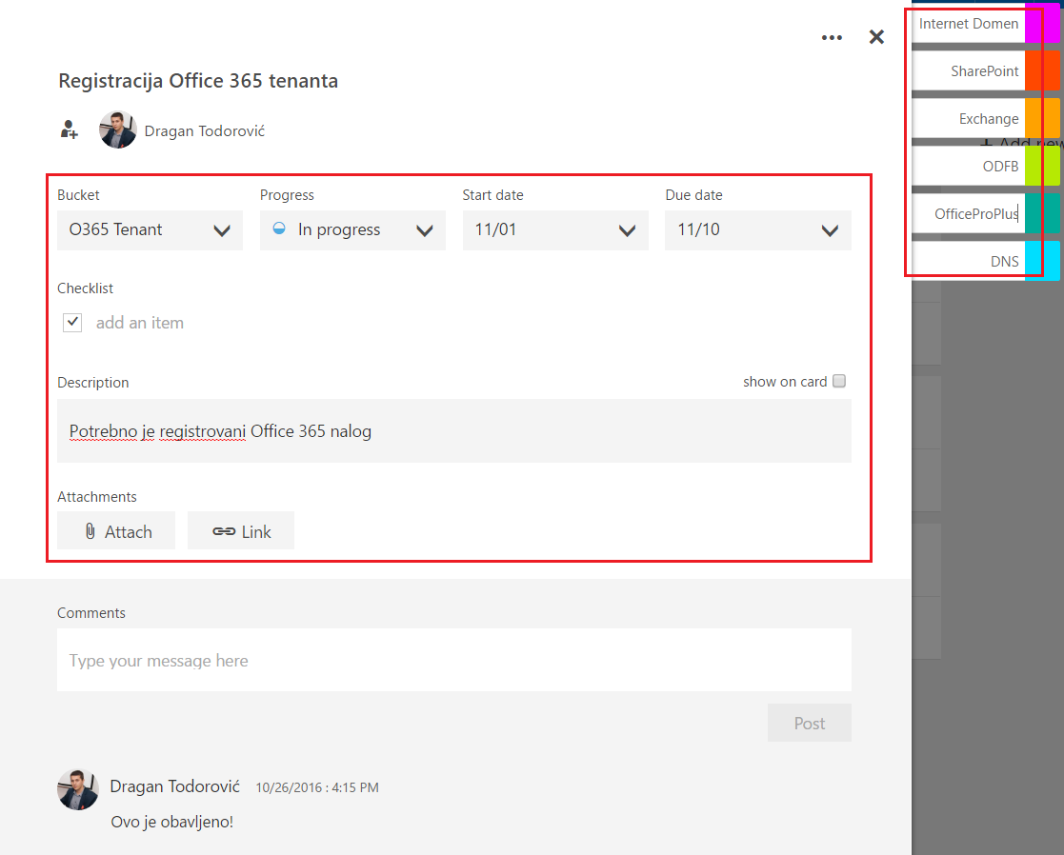This screenshot has width=1064, height=855.
Task: Click the comments message input field
Action: point(454,660)
